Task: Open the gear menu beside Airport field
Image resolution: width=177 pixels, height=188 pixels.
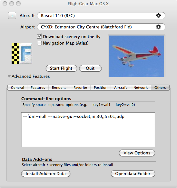Action: click(x=158, y=27)
